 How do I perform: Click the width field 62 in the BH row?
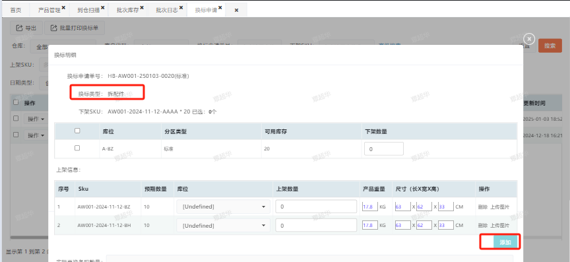point(424,225)
